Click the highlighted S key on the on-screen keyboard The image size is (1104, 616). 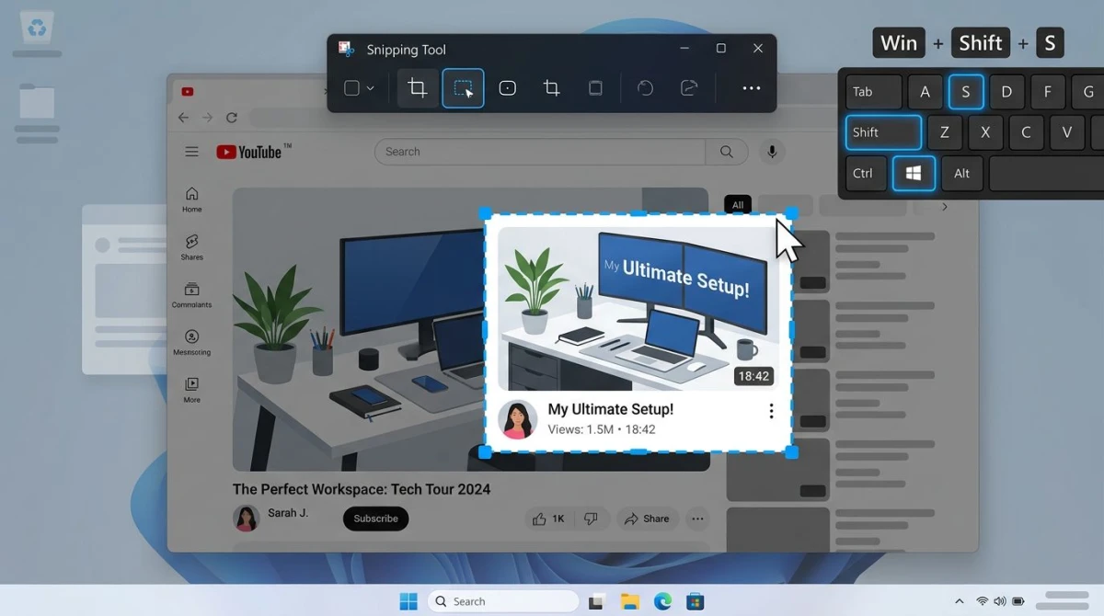[x=966, y=92]
